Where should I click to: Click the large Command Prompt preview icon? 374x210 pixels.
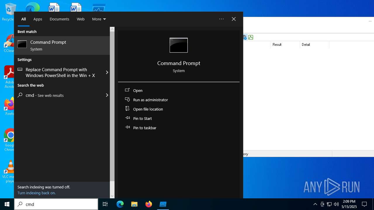click(x=179, y=45)
